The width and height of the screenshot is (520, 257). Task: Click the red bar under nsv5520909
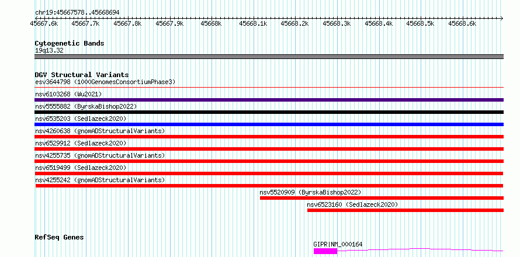tap(382, 198)
